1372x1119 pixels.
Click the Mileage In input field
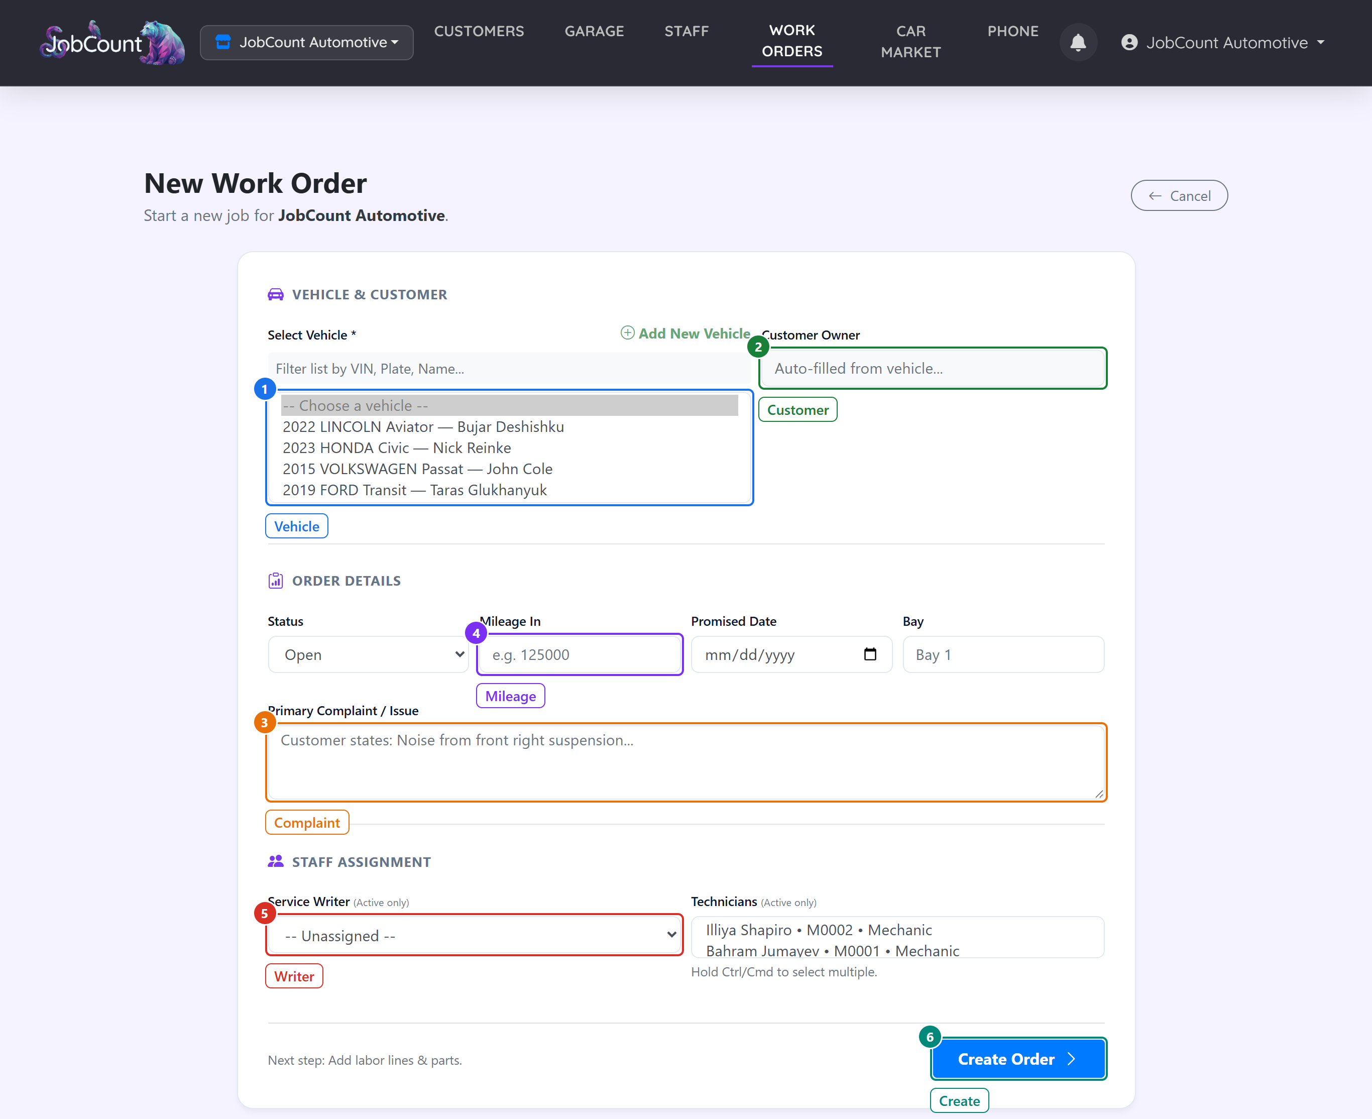(580, 654)
